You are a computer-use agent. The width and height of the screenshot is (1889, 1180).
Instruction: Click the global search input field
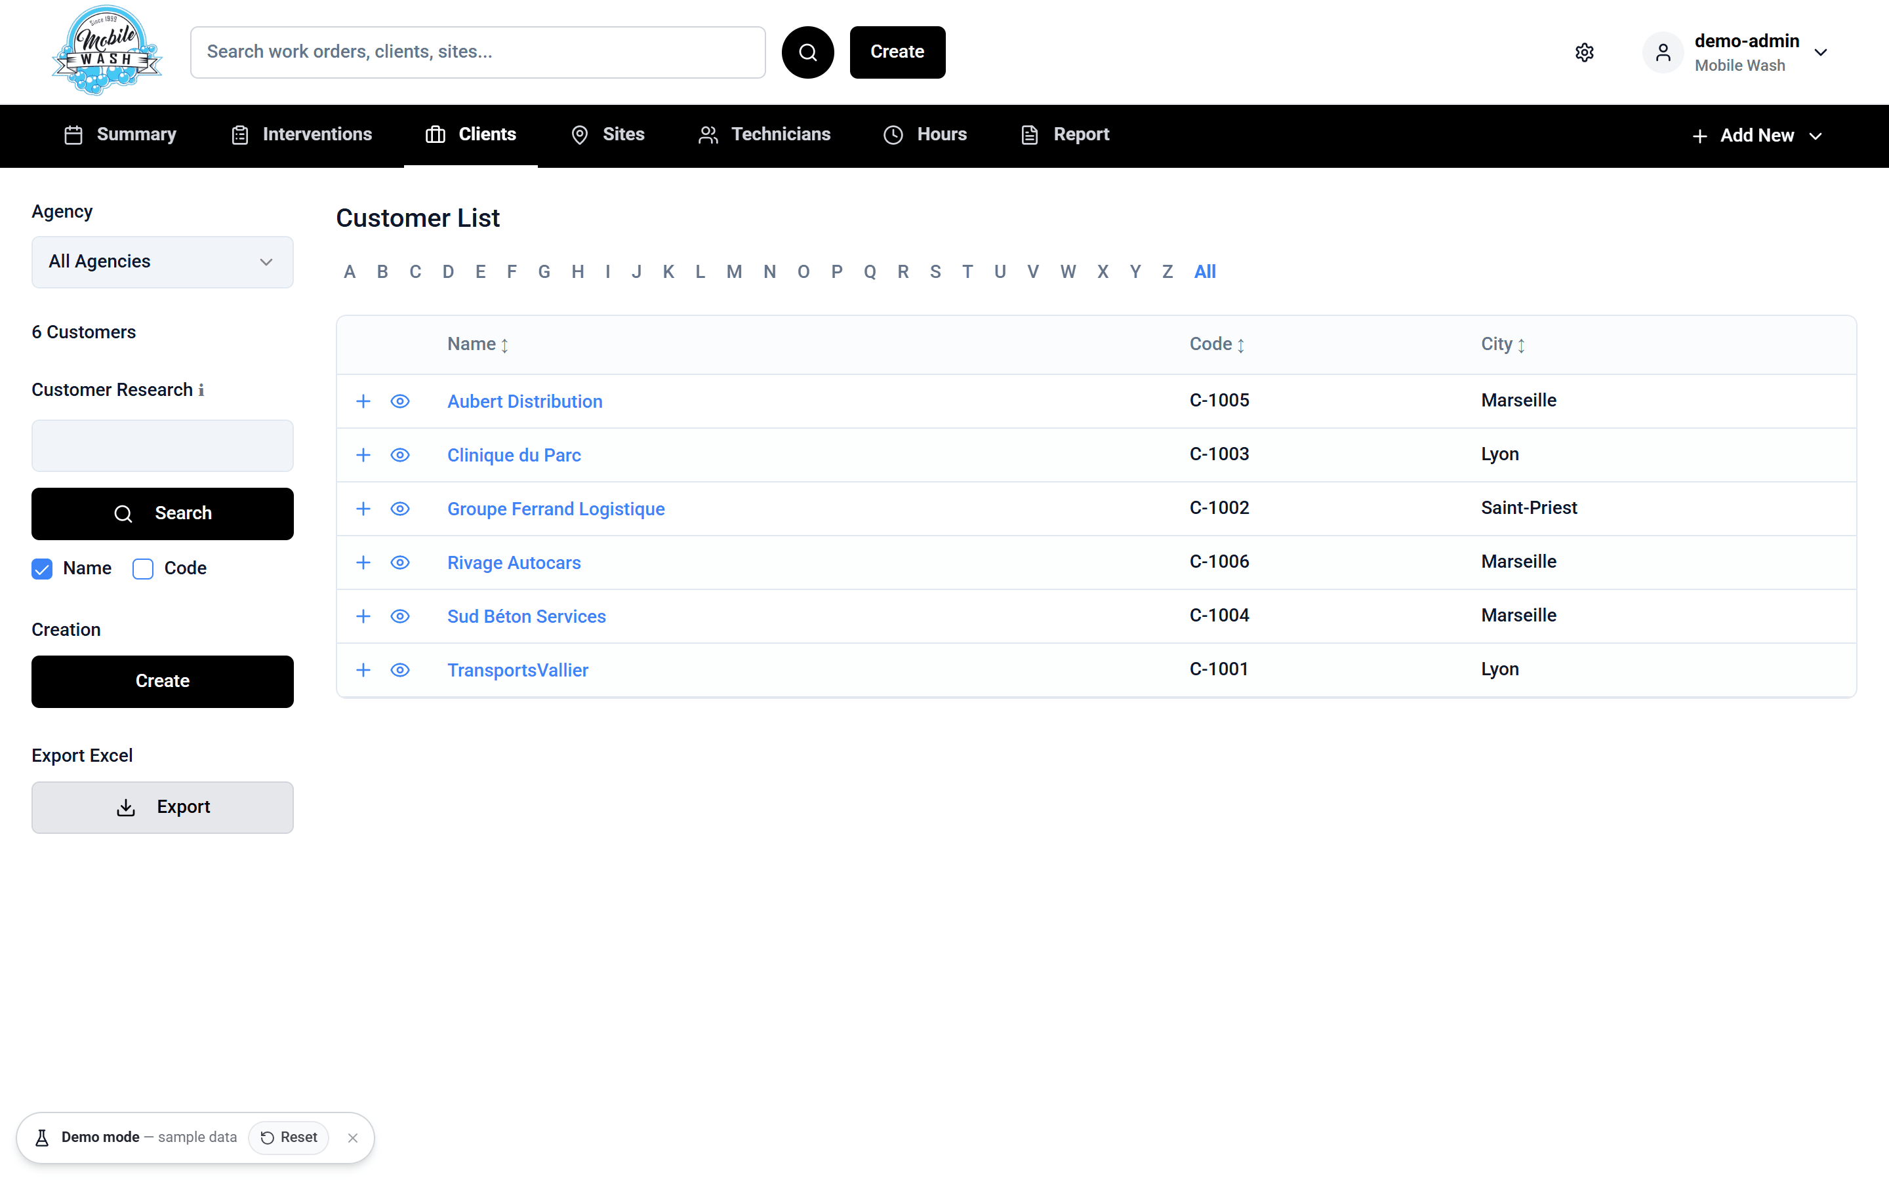[477, 52]
